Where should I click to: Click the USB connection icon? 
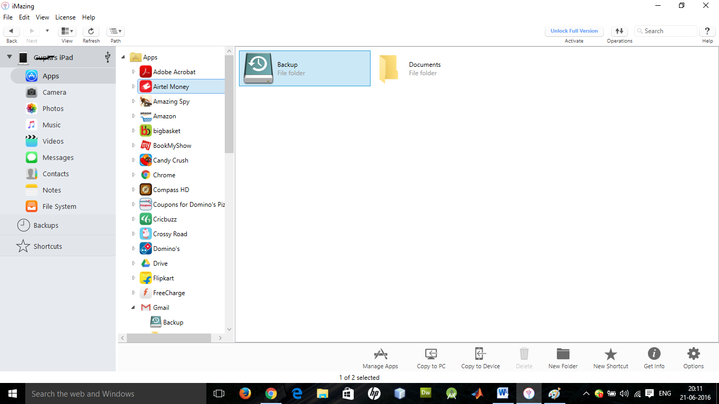(x=107, y=57)
